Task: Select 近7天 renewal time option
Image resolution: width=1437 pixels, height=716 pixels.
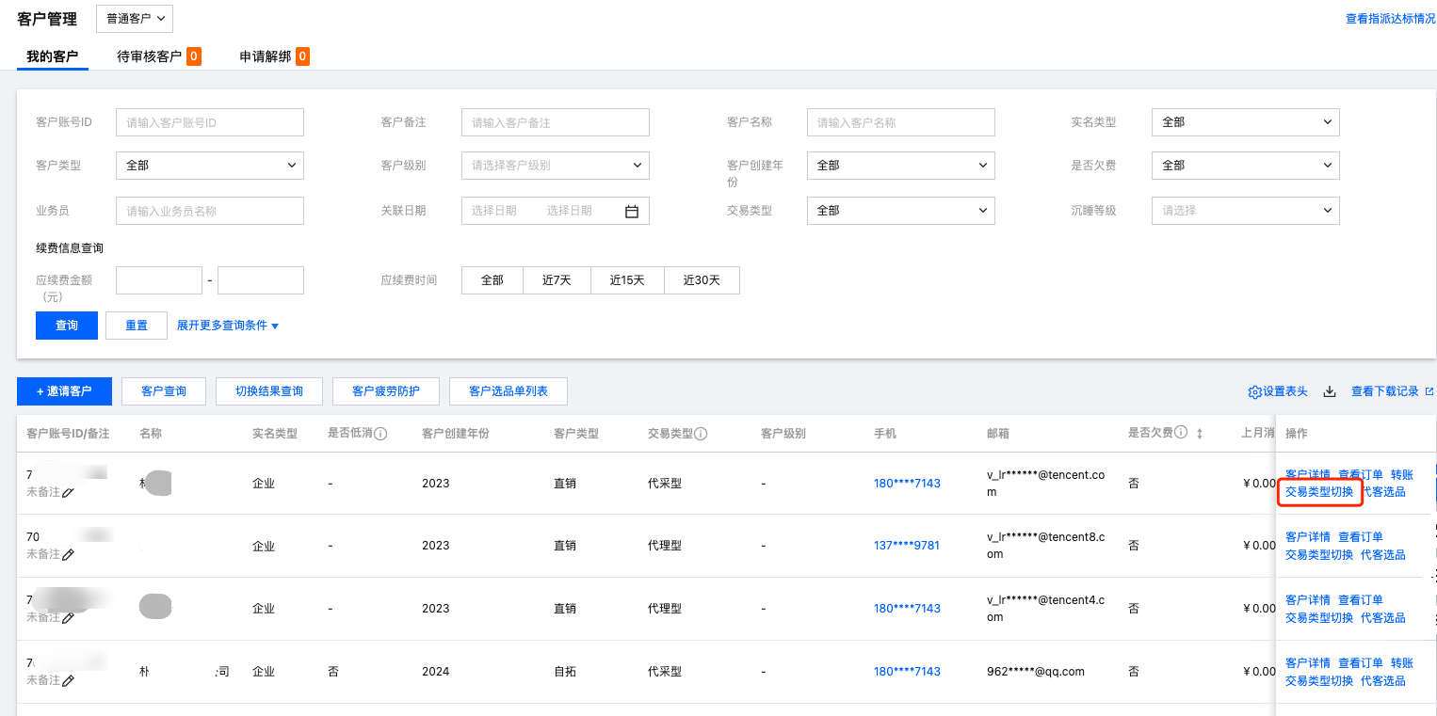Action: [557, 280]
